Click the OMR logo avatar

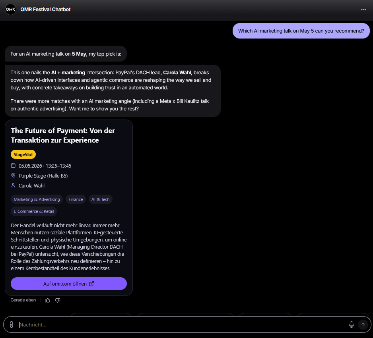(10, 10)
